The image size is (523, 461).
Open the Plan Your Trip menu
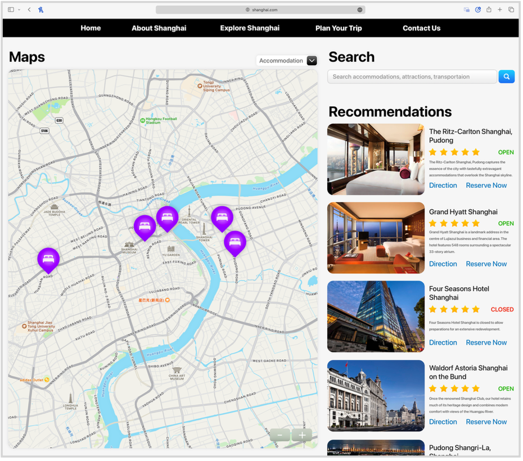tap(340, 28)
